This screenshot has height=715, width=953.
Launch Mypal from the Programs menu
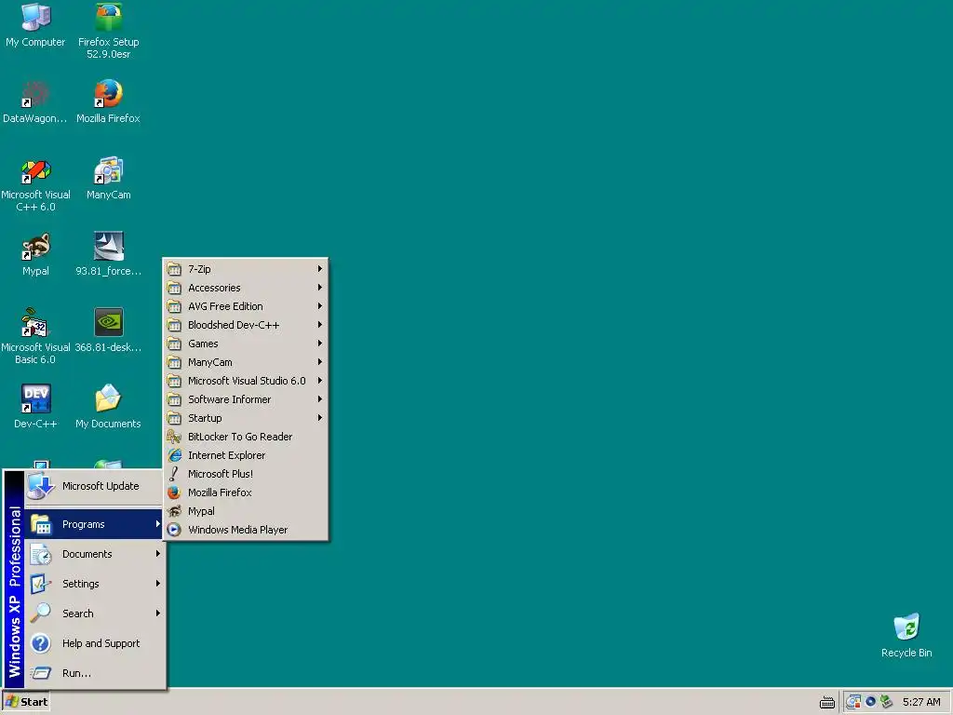pos(246,511)
